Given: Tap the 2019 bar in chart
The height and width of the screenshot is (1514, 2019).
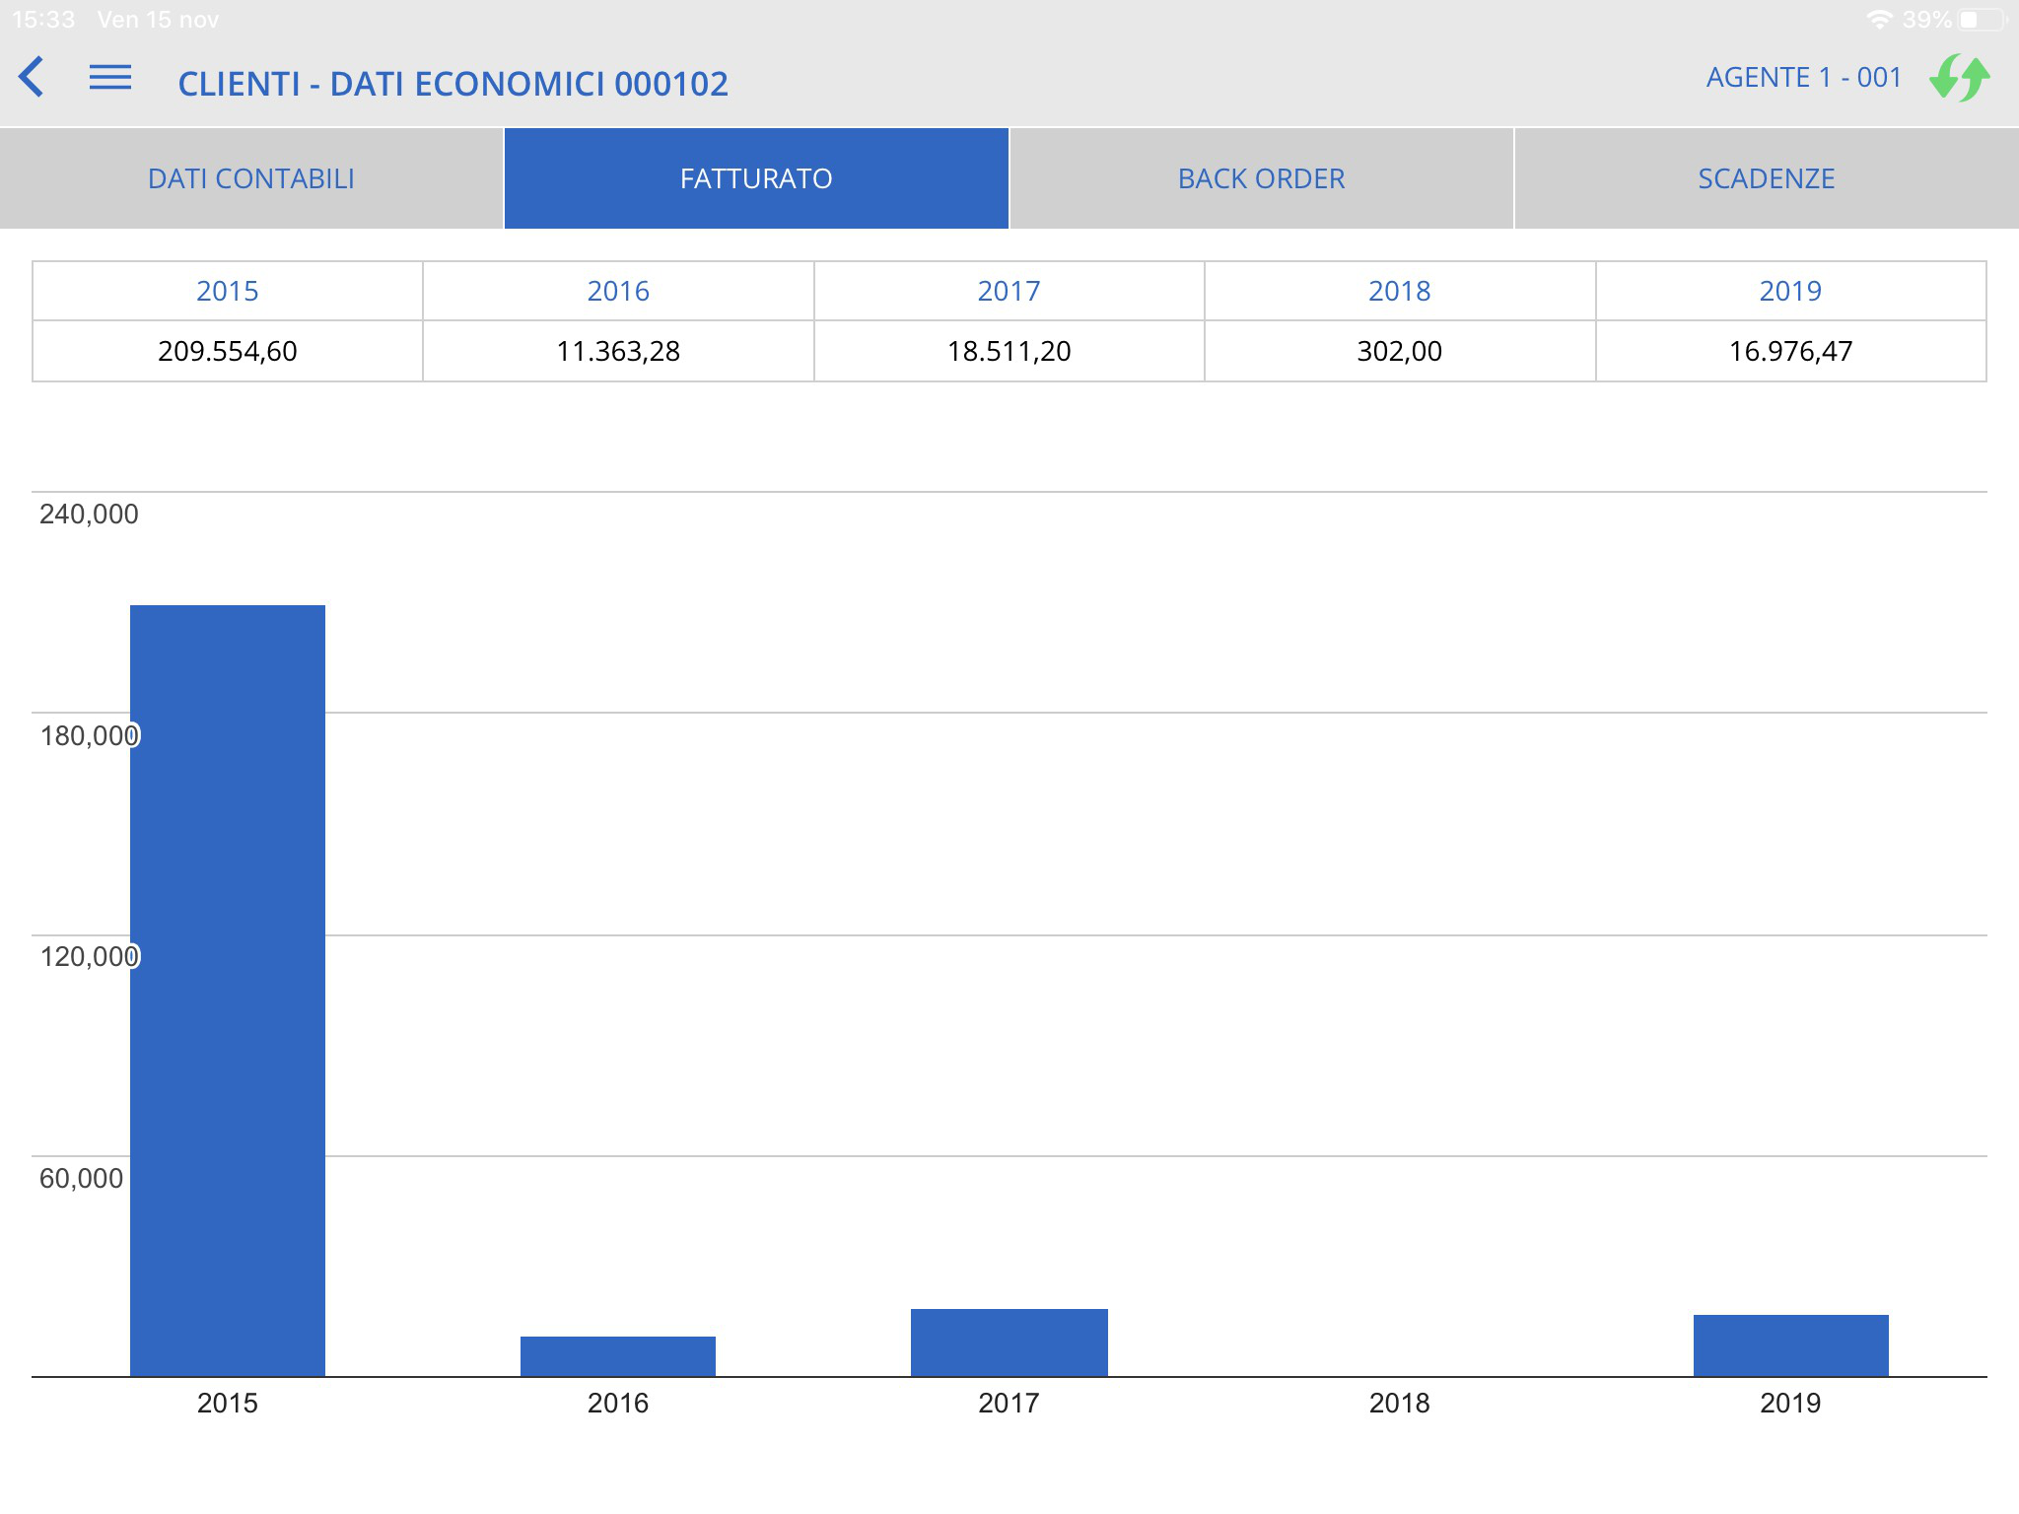Looking at the screenshot, I should [x=1790, y=1345].
